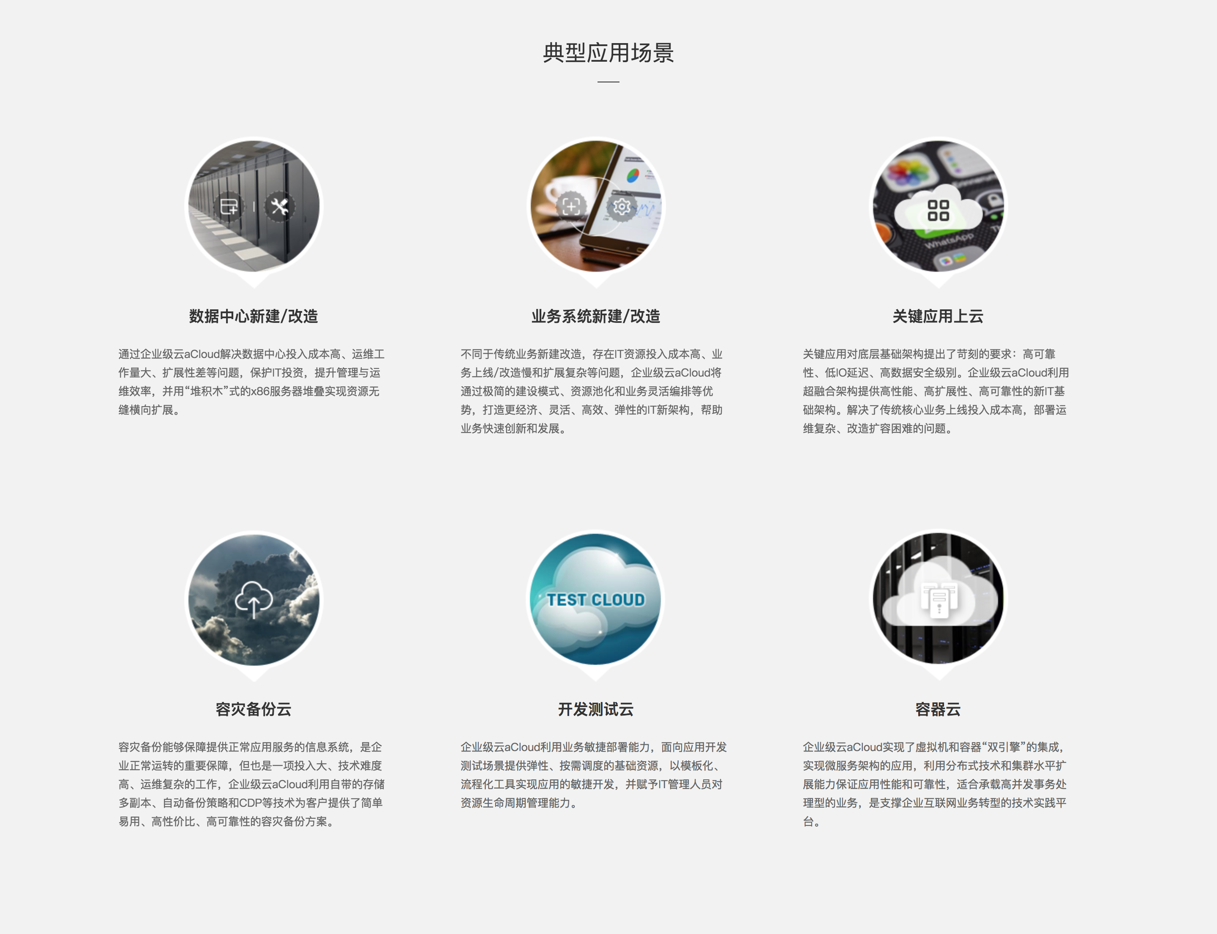1217x934 pixels.
Task: Click the add-window icon on data center image
Action: click(229, 207)
